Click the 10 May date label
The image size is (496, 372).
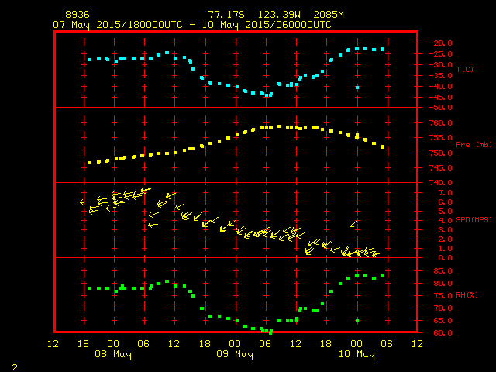[356, 354]
